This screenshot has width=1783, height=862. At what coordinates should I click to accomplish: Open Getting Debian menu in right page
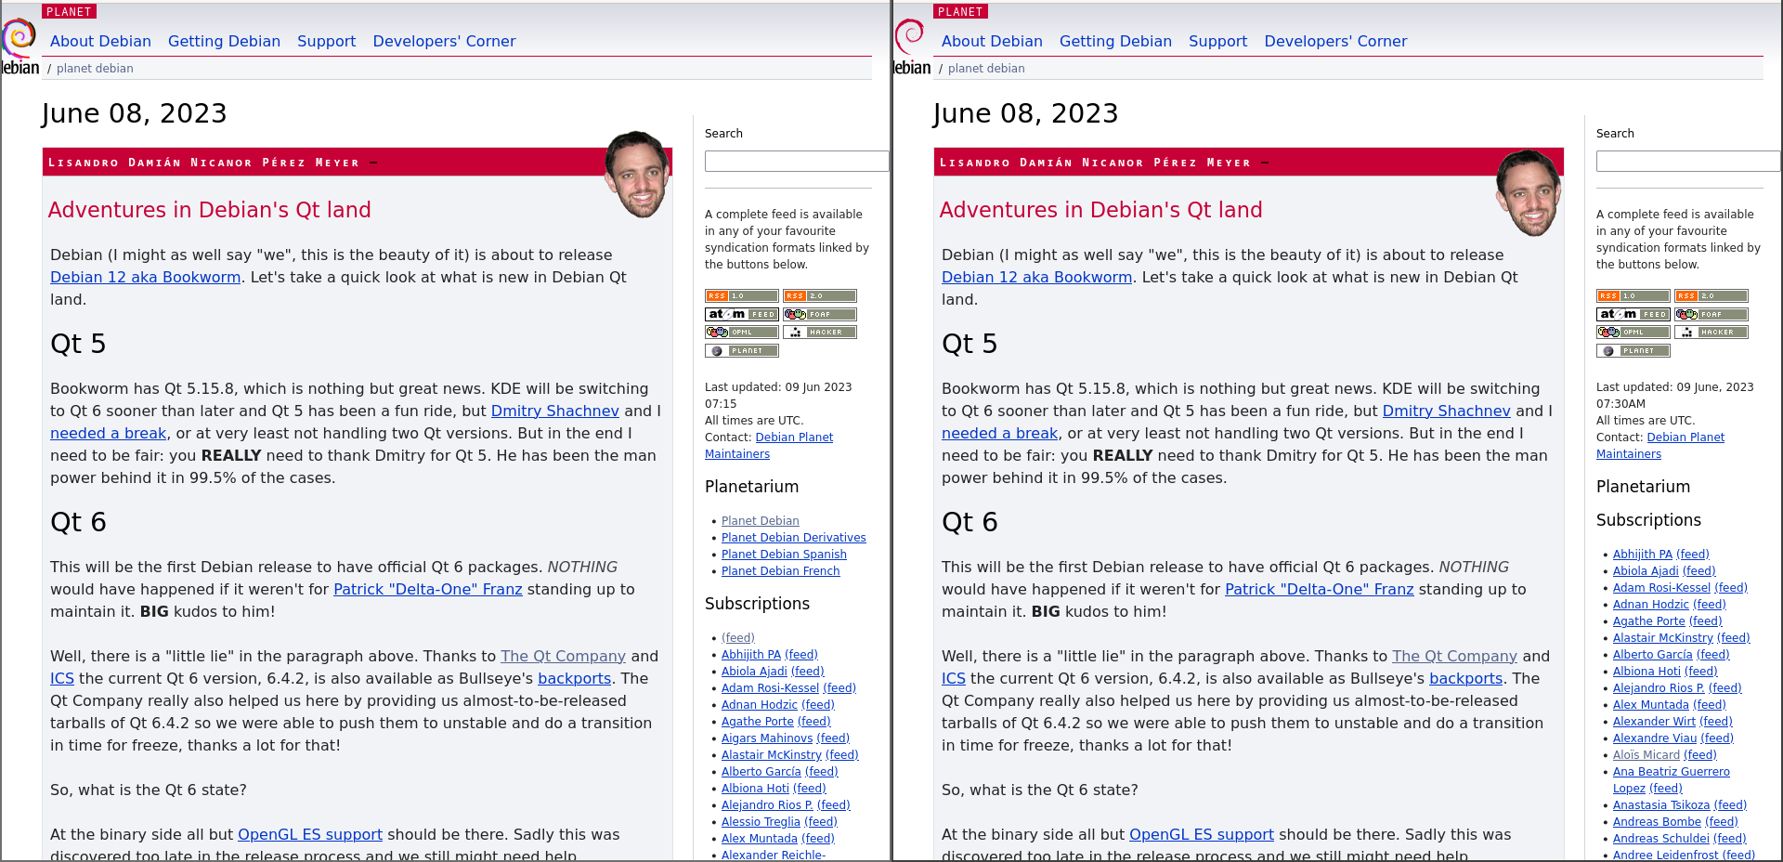(x=1115, y=41)
